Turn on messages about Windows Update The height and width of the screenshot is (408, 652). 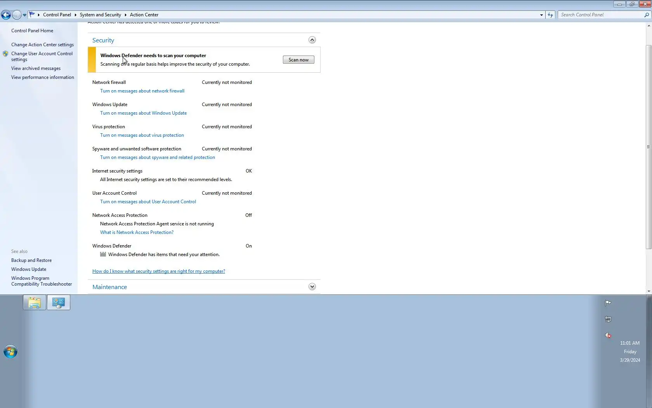click(x=143, y=113)
